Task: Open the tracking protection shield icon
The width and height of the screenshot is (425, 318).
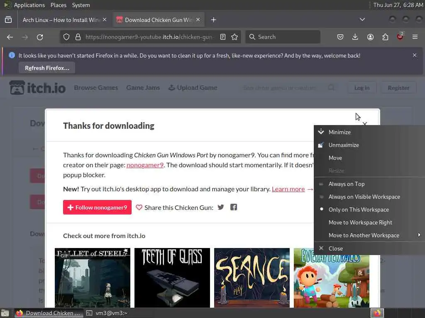Action: [x=66, y=37]
